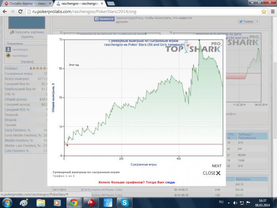This screenshot has width=277, height=208.
Task: Click the Рейтинг star rating row
Action: [26, 68]
